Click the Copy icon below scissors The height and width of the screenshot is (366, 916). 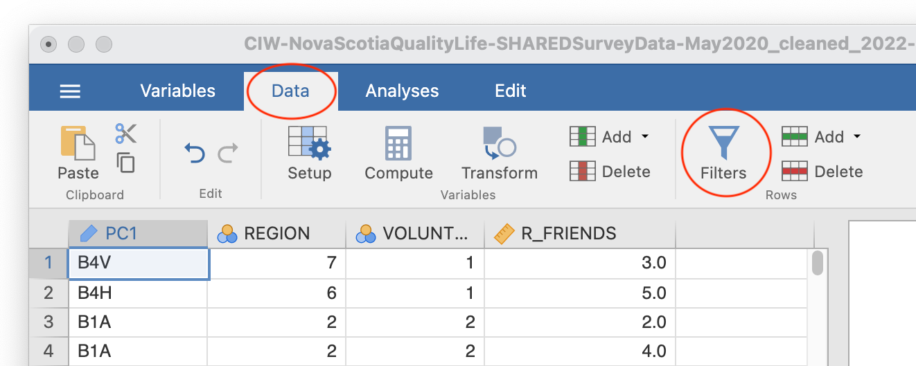[x=125, y=163]
